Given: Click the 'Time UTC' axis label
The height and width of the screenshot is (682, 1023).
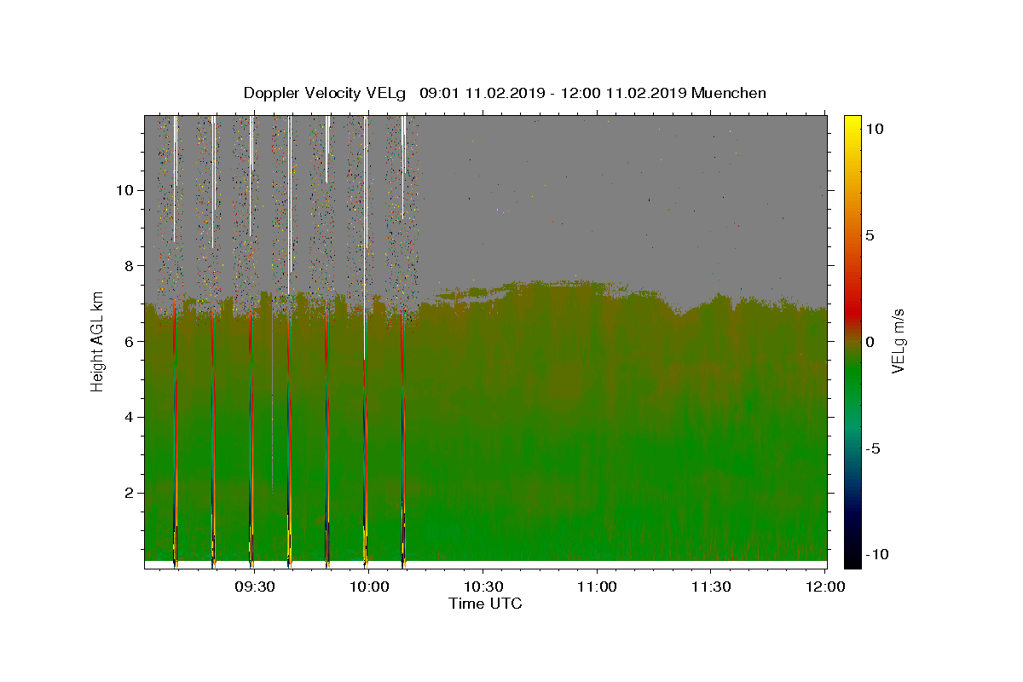Looking at the screenshot, I should [485, 604].
